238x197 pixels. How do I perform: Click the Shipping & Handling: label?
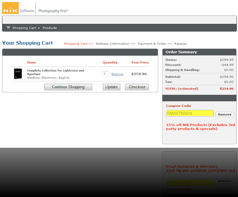click(182, 70)
